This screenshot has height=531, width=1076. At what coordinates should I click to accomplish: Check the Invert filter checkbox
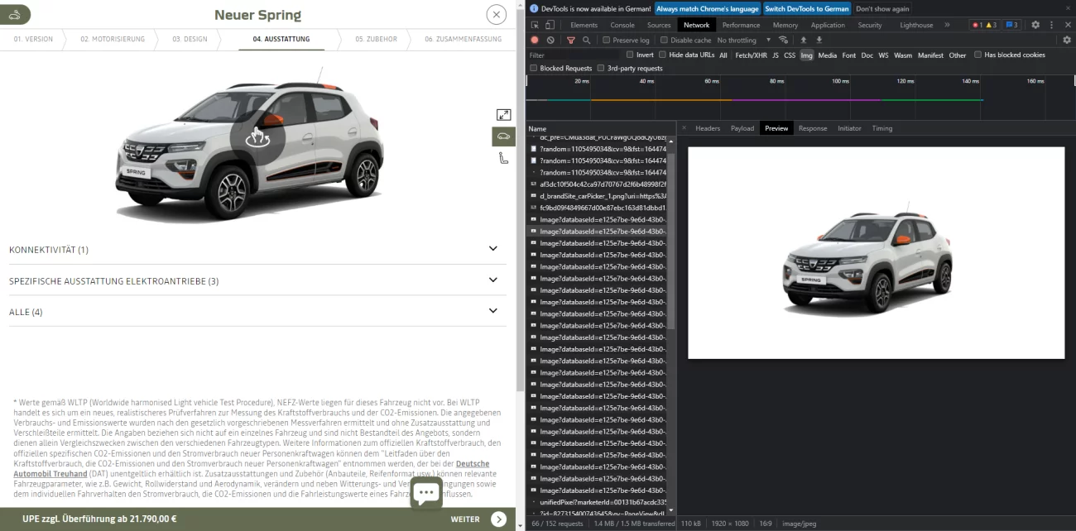(x=628, y=55)
